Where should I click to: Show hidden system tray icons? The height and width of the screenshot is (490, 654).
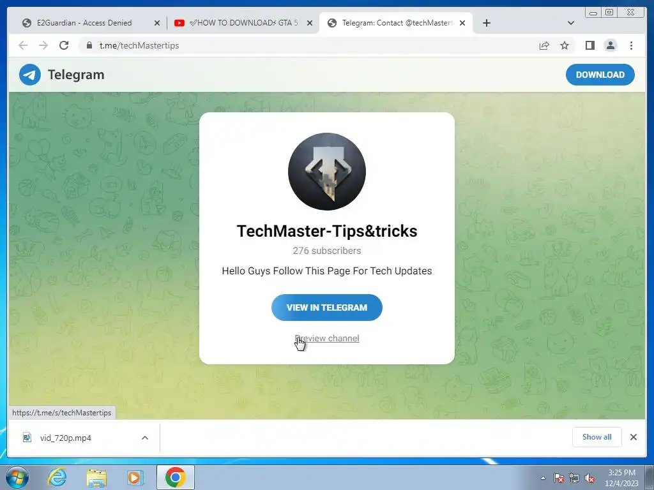tap(543, 478)
